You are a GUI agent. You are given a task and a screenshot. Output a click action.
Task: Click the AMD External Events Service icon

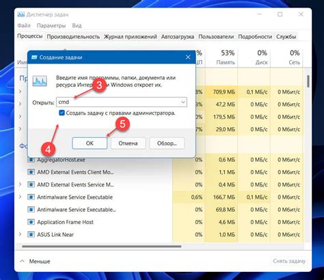pyautogui.click(x=31, y=184)
